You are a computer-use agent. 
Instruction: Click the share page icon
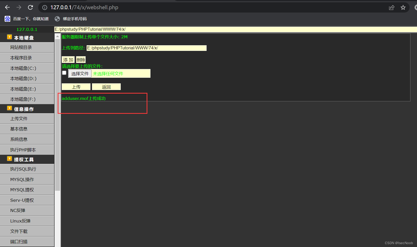392,8
